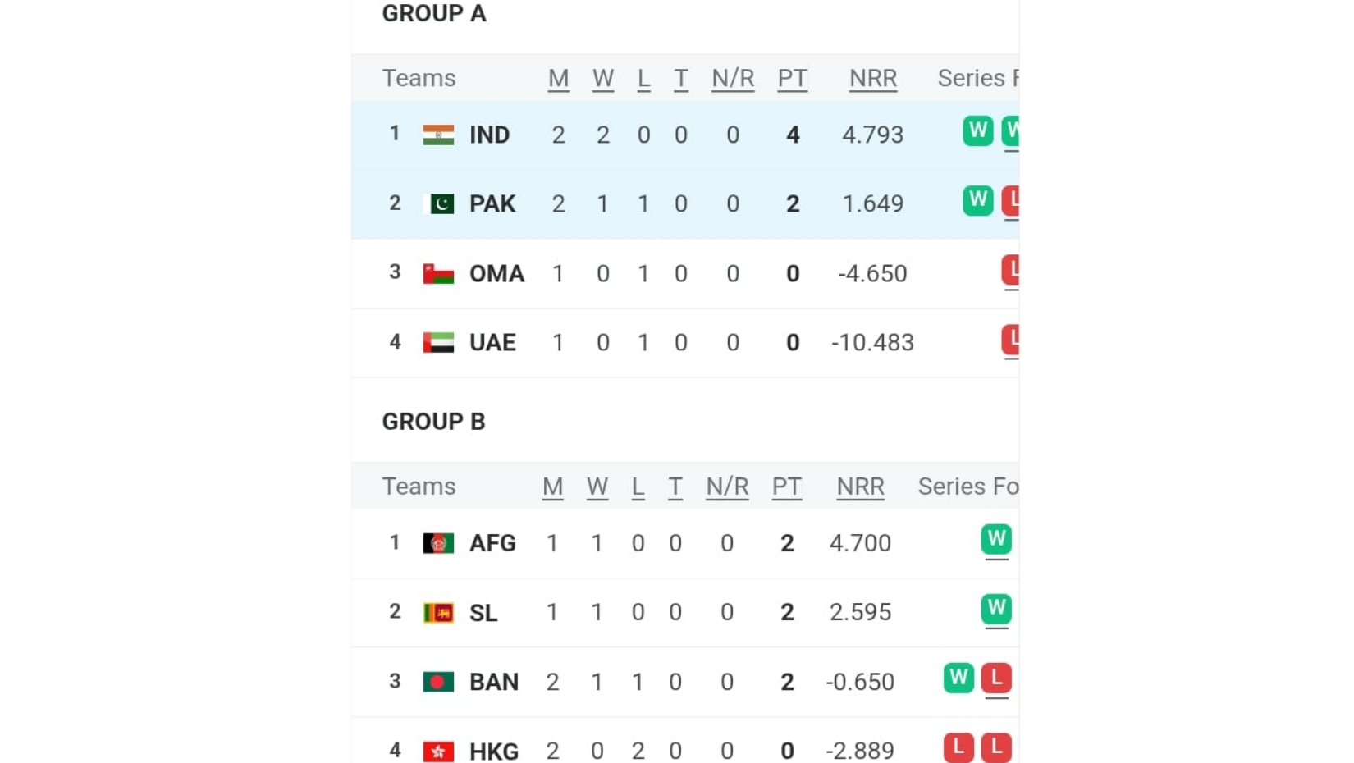Open Afghanistan's W series form badge
This screenshot has height=763, width=1354.
(x=996, y=540)
